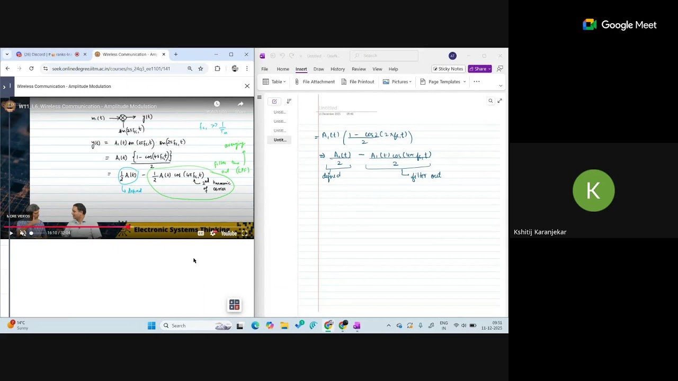Click the video title W11_L6 Wireless Communication

pos(88,106)
